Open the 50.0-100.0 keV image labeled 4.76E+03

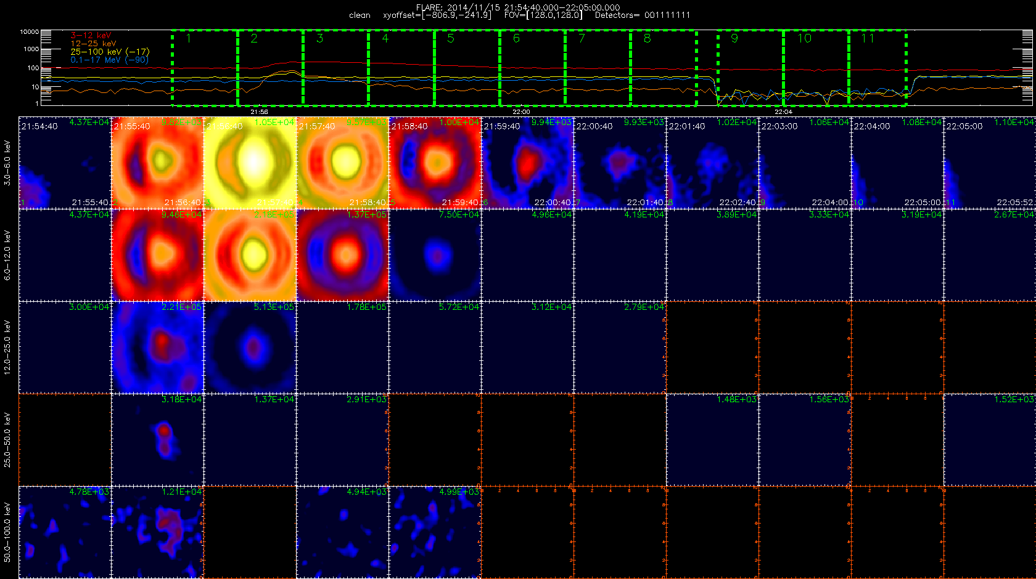coord(65,532)
